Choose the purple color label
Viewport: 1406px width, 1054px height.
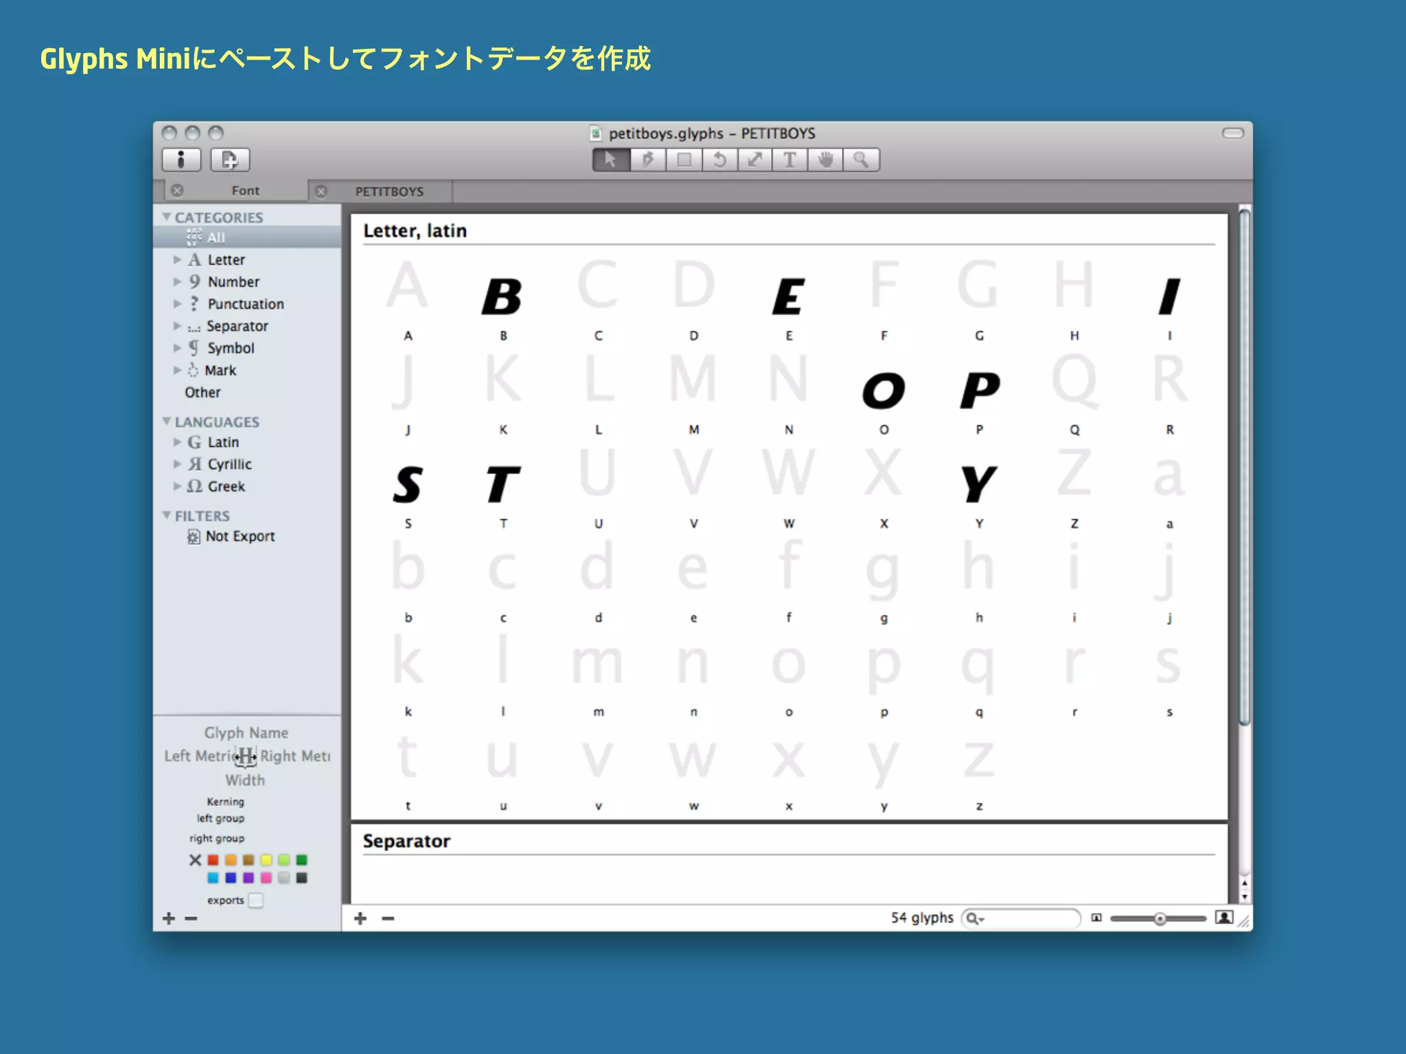[249, 878]
